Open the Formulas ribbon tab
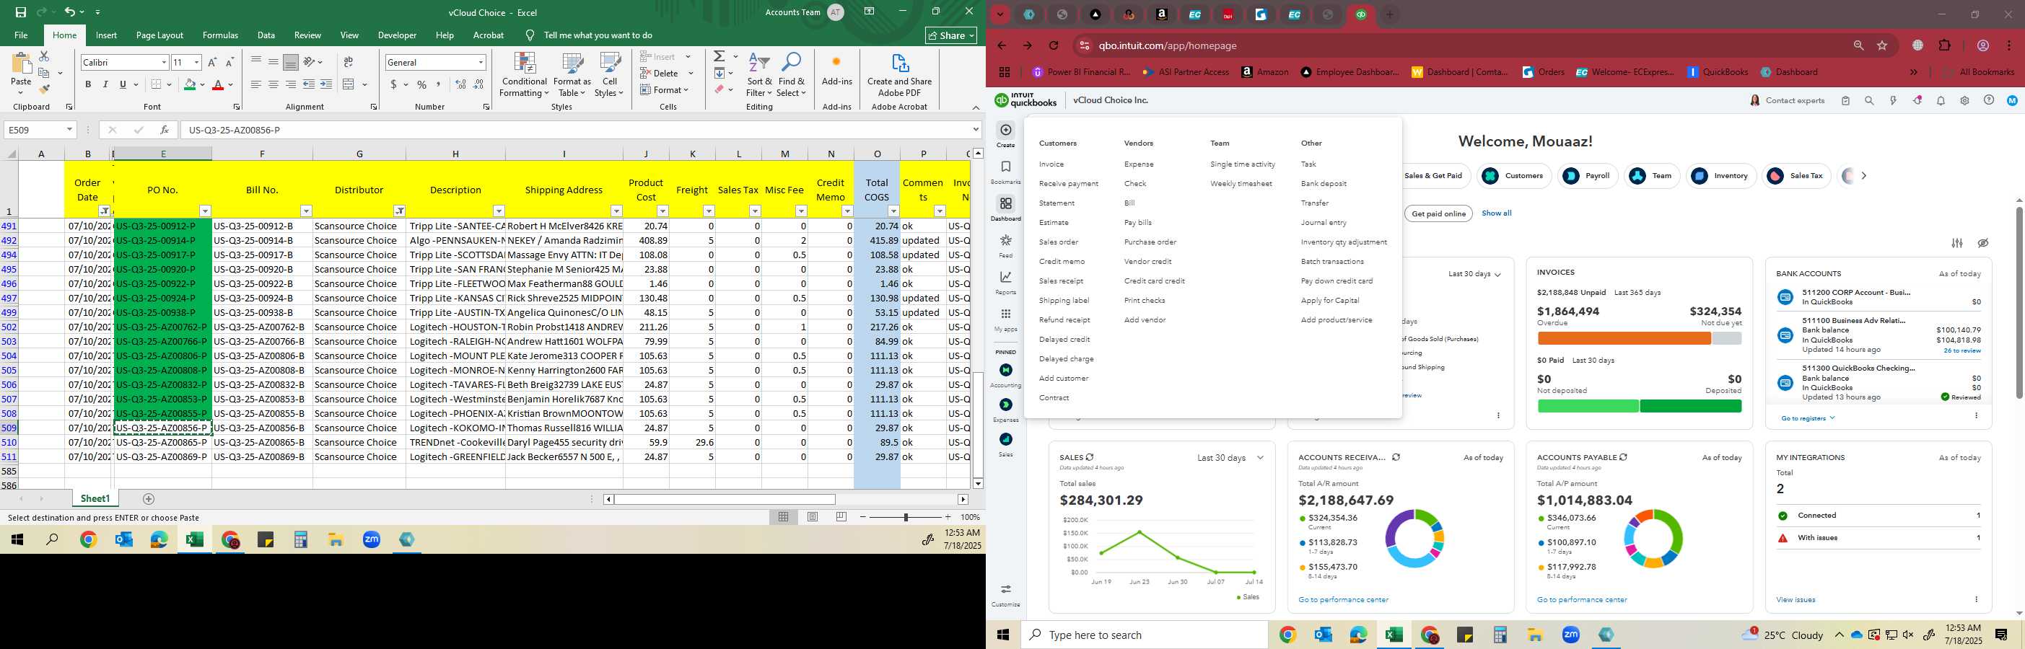 pos(220,35)
